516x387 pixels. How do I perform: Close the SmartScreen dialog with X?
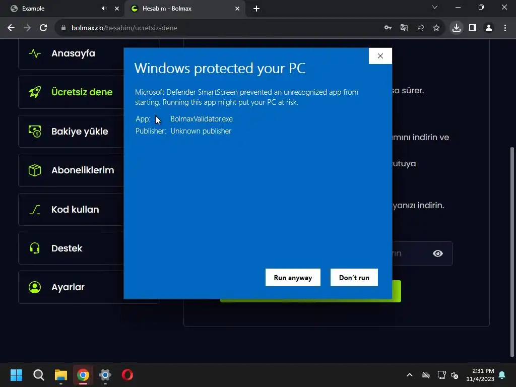[380, 56]
